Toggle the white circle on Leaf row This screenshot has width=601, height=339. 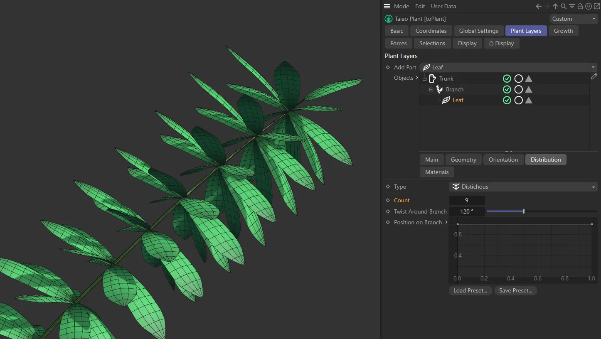coord(518,100)
